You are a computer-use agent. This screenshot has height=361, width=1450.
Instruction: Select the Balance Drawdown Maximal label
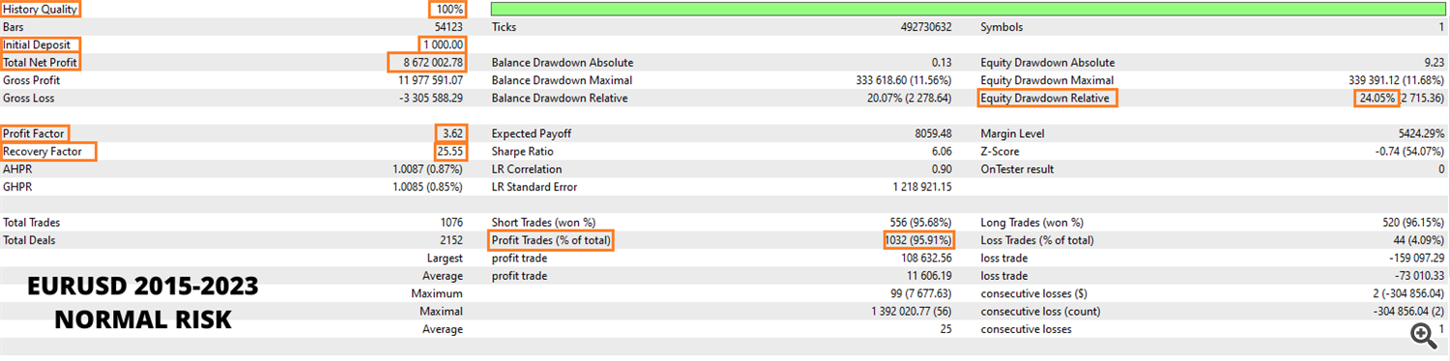click(562, 80)
